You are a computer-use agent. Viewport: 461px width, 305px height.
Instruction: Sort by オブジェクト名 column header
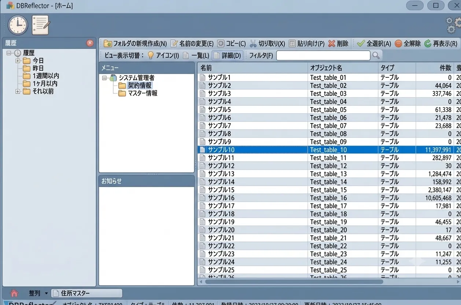343,68
